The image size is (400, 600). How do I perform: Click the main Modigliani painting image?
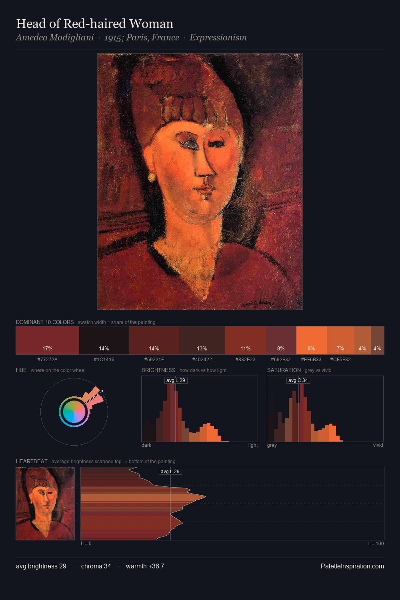click(200, 182)
